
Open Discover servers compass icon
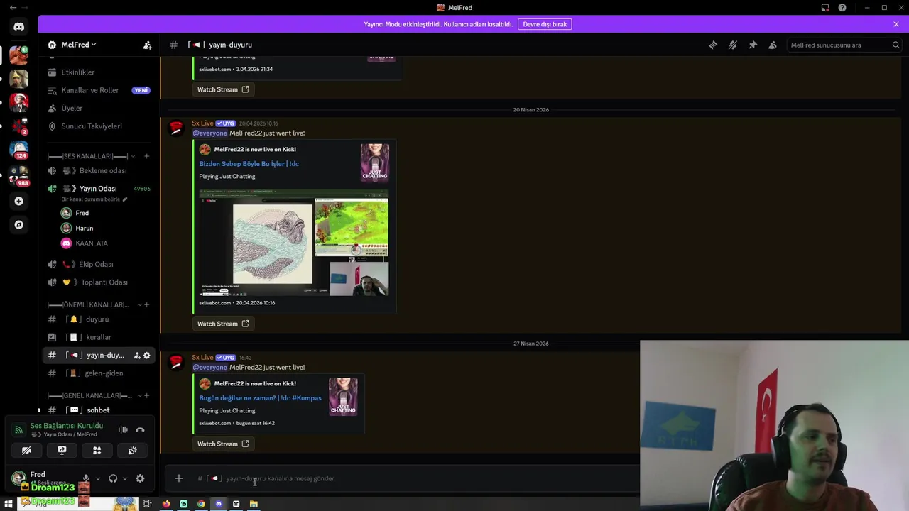[x=18, y=224]
